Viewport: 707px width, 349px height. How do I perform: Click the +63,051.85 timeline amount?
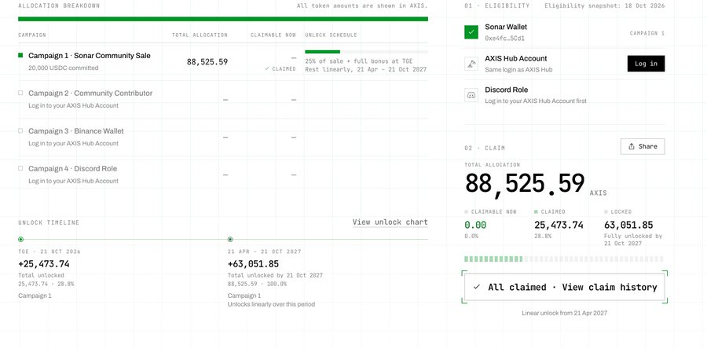(253, 264)
